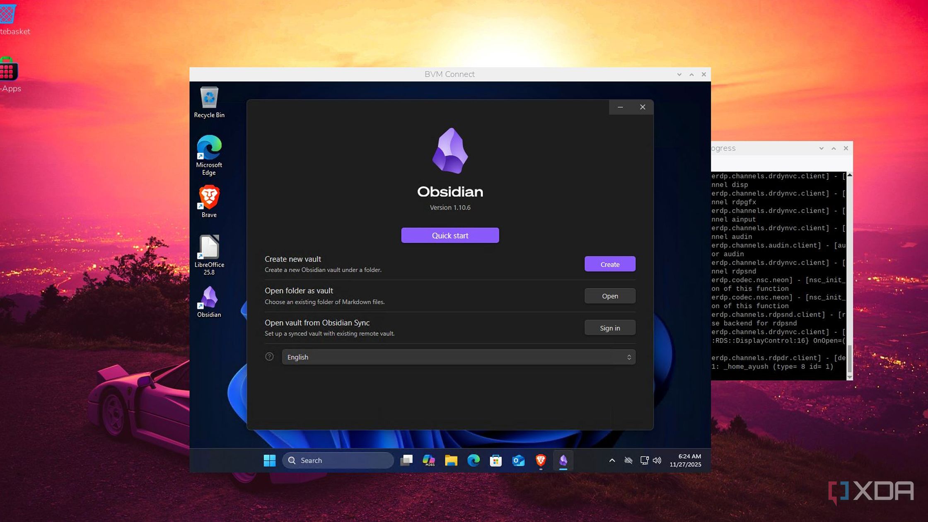
Task: Open the Recycle Bin desktop icon
Action: [209, 102]
